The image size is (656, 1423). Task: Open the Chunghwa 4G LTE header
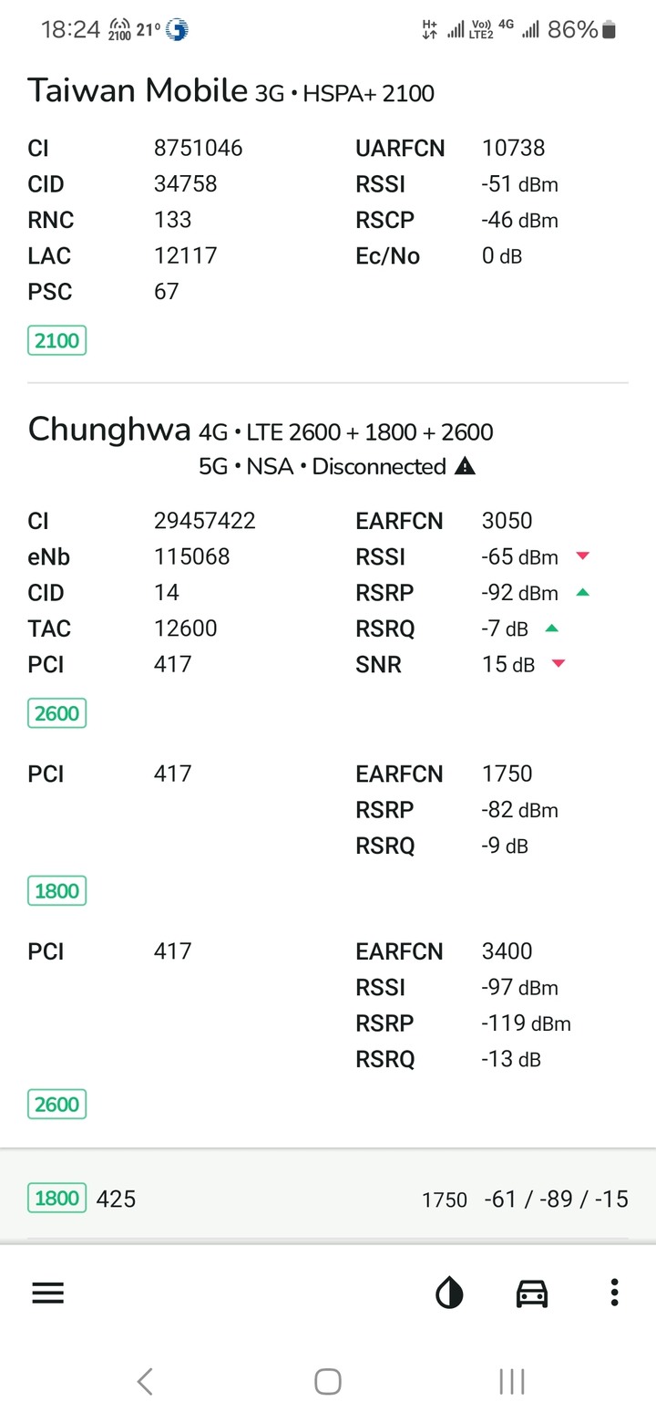(261, 431)
